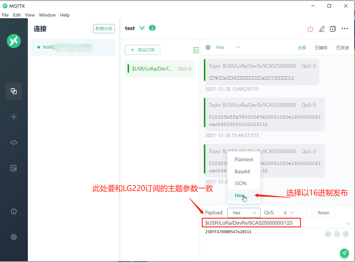Collapse the subscriptions list panel icon
Screen dimensions: 355x262
[196, 50]
